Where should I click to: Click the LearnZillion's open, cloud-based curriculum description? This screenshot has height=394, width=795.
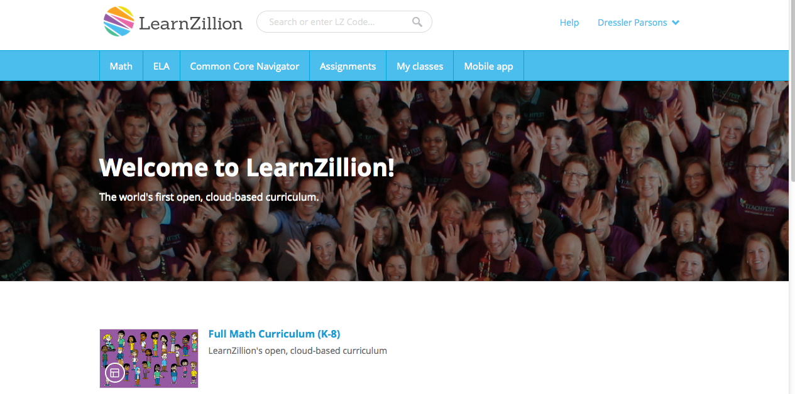(297, 351)
